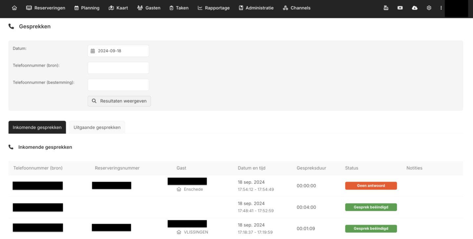Open the Planning menu

(87, 8)
